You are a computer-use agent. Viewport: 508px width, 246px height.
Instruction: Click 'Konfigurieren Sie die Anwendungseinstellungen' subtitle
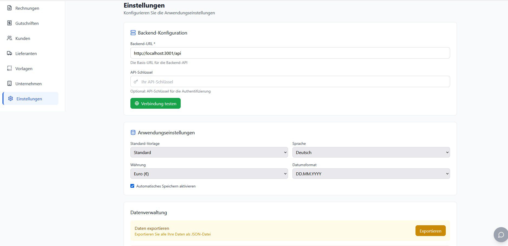(x=169, y=13)
